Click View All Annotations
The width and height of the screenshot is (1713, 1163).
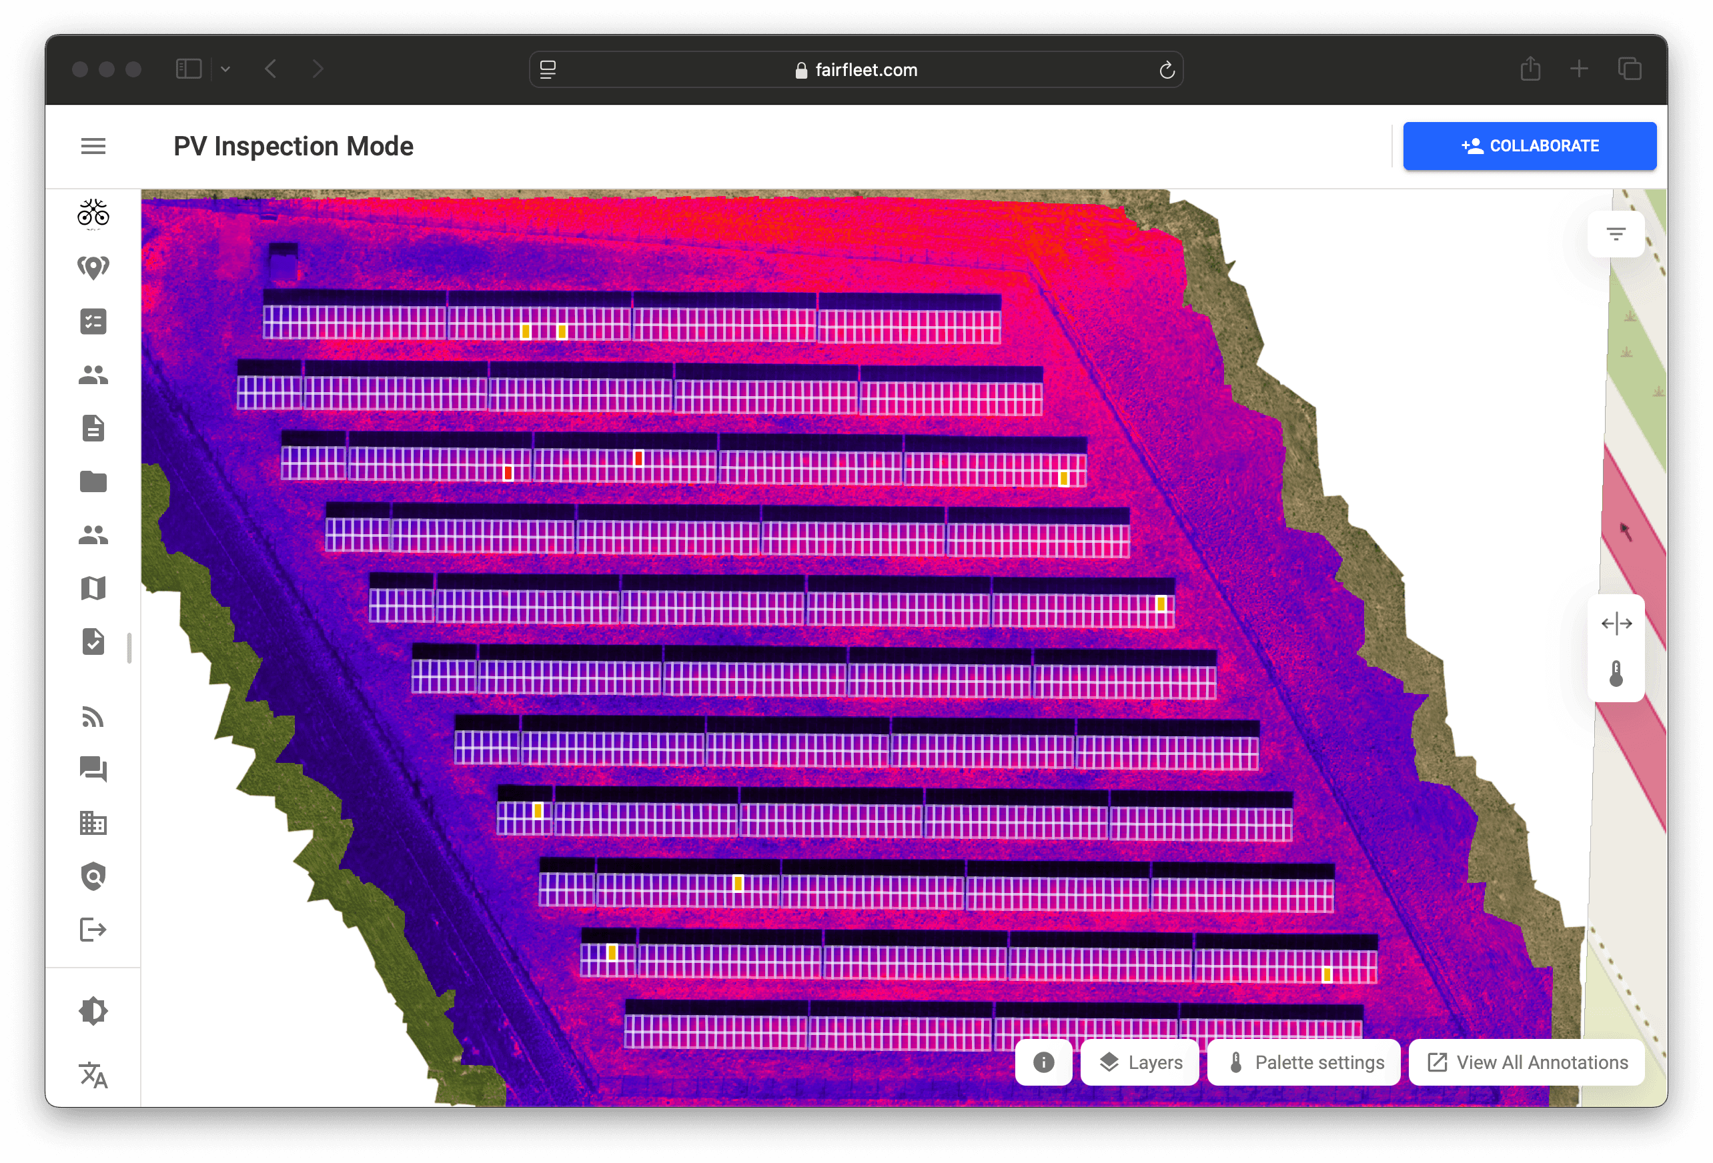click(1526, 1062)
